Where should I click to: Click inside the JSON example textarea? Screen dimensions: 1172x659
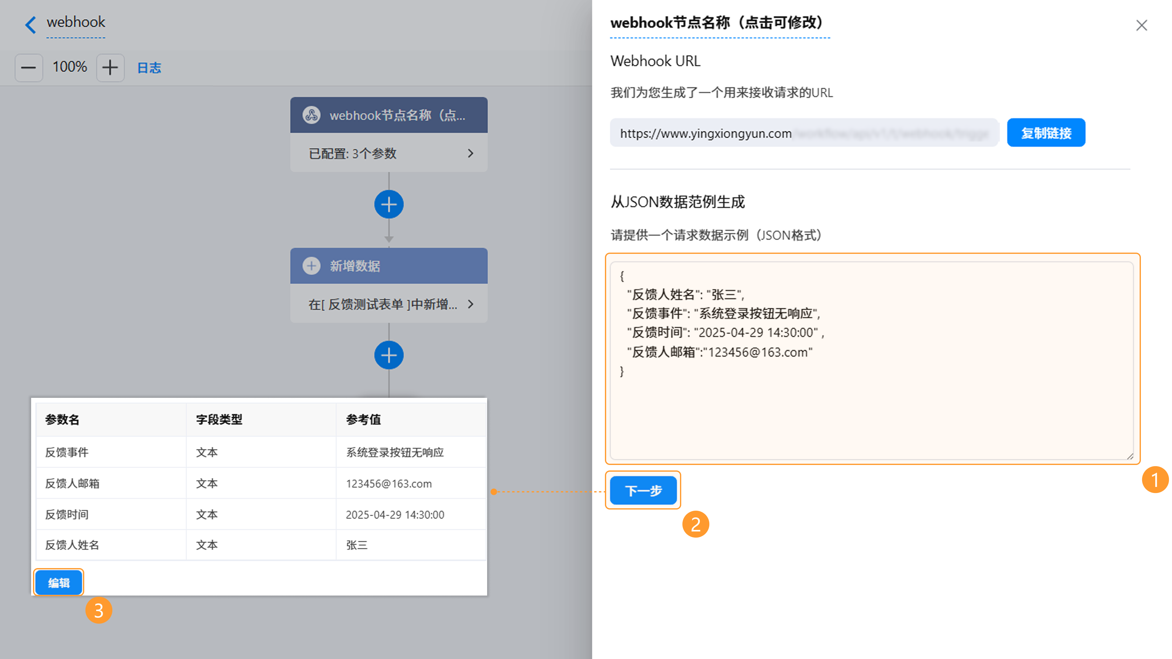(871, 361)
